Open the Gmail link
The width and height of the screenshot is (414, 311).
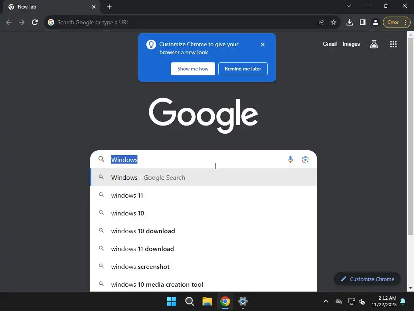(330, 44)
